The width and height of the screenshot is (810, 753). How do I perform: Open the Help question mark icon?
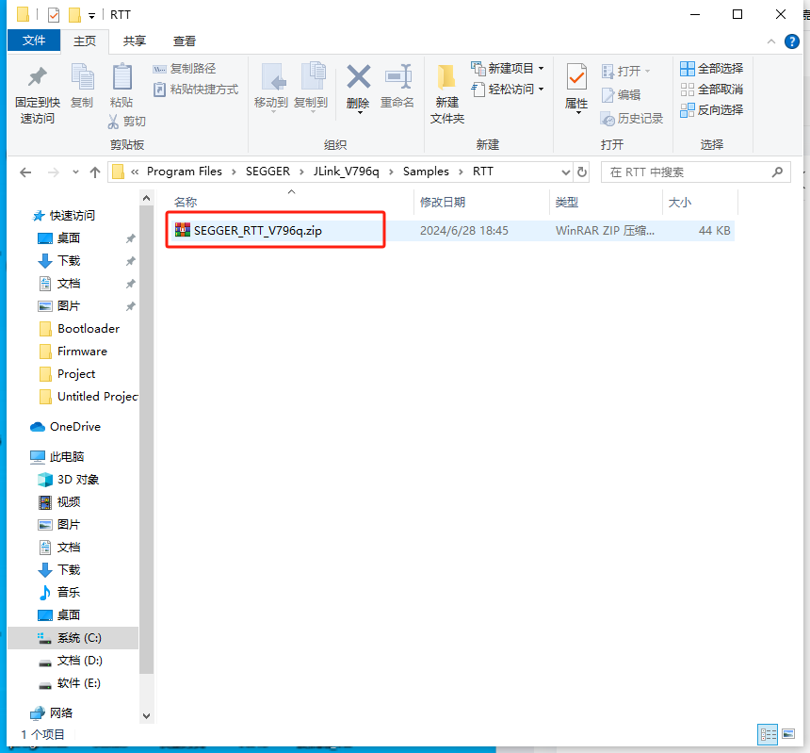[791, 41]
